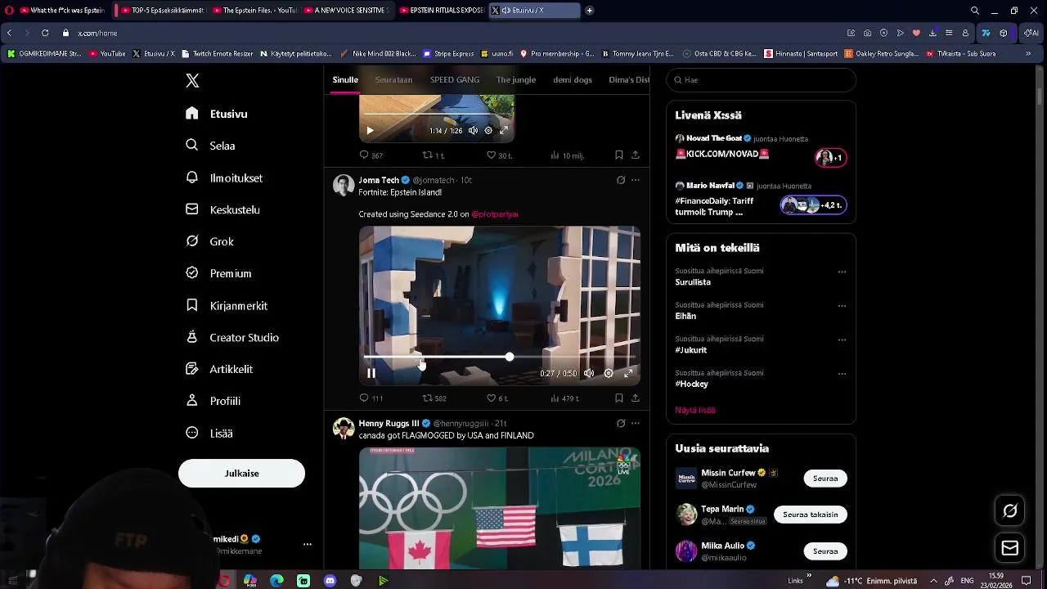Bookmark the Joma Tech post
Image resolution: width=1047 pixels, height=589 pixels.
(619, 398)
